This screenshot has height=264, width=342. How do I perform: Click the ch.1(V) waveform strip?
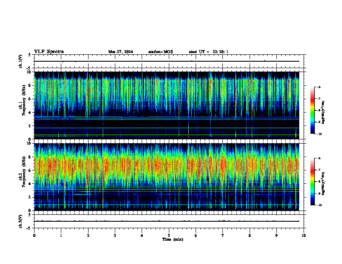(169, 61)
